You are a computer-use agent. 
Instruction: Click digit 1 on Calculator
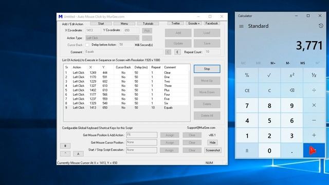click(247, 135)
